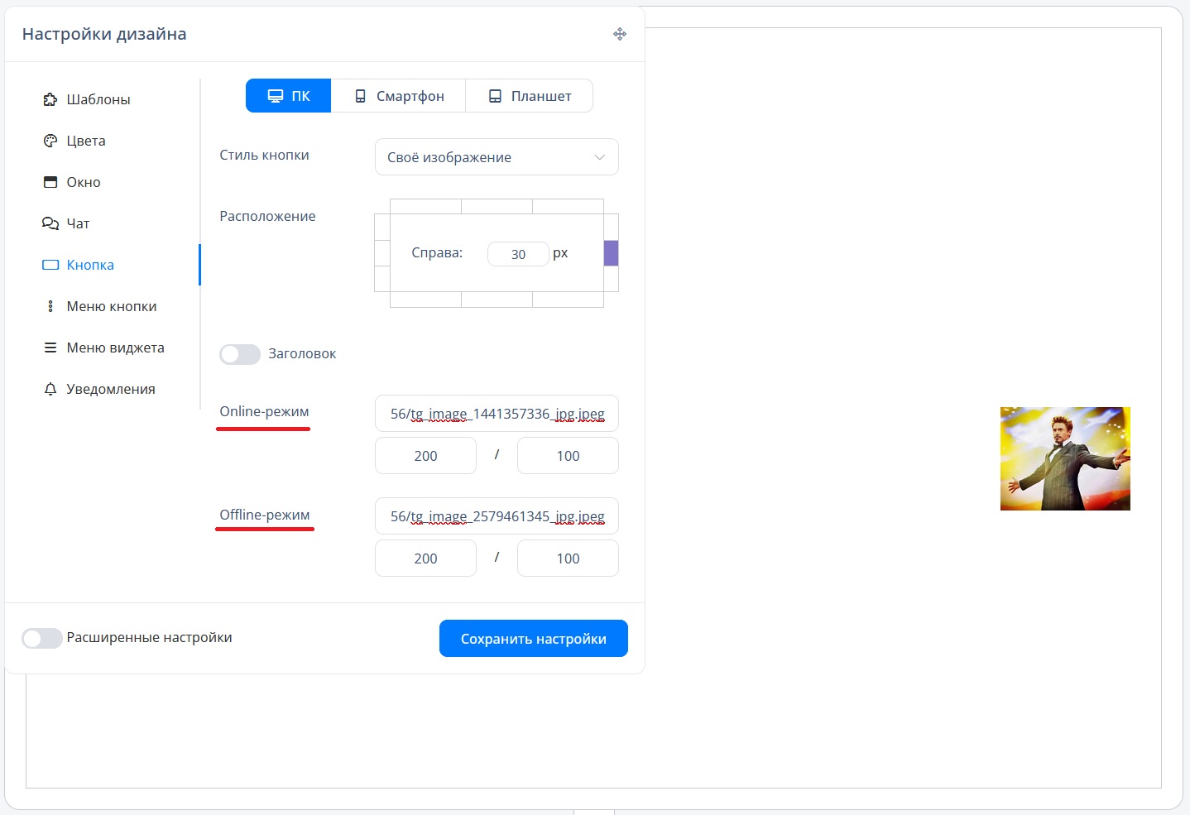1190x815 pixels.
Task: Click the hamburger icon for Меню виджета
Action: [x=50, y=348]
